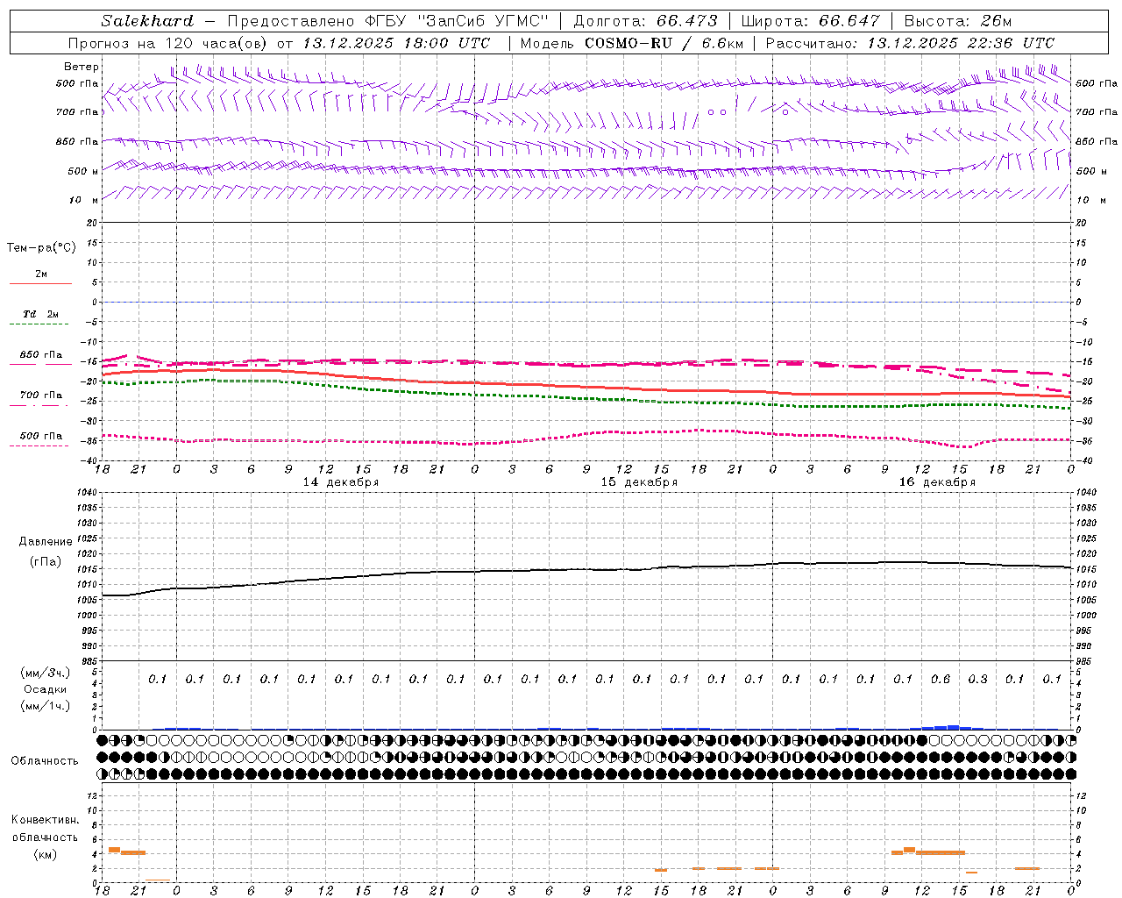The image size is (1122, 898).
Task: Click the 'Рассчитано: 13.12.2025 22:36 UTC' text
Action: (x=910, y=43)
